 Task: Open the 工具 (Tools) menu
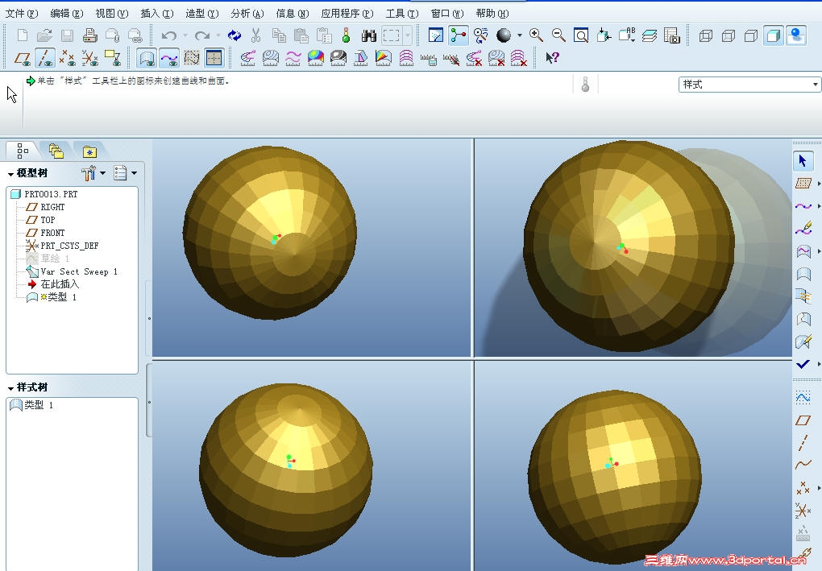401,13
